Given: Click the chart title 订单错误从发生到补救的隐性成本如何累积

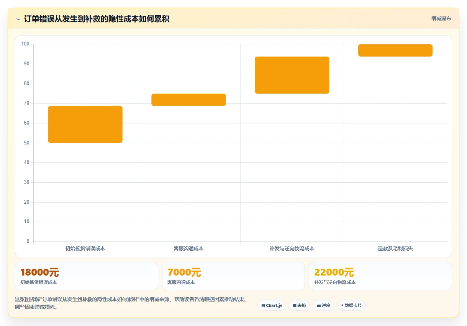Looking at the screenshot, I should (x=97, y=19).
